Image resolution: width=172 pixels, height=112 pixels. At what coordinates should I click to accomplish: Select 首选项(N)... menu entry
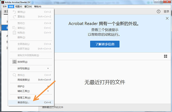[31, 102]
